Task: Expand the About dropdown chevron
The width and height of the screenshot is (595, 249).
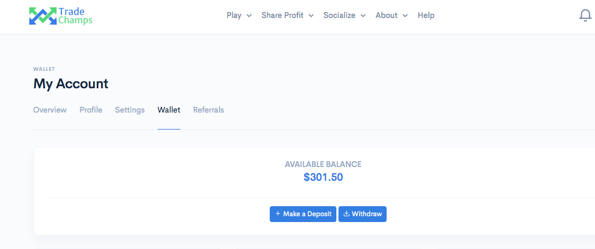Action: click(x=405, y=15)
